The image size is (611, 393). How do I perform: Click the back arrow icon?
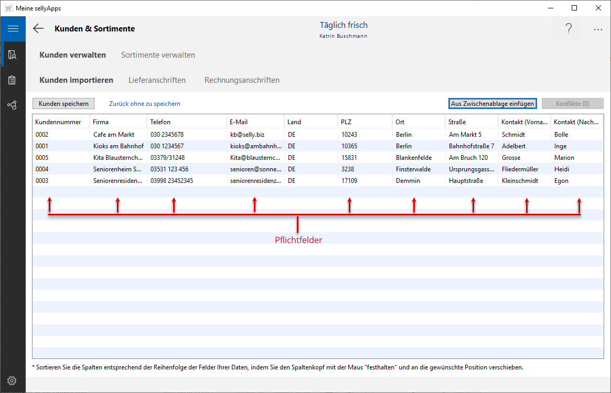[x=38, y=29]
